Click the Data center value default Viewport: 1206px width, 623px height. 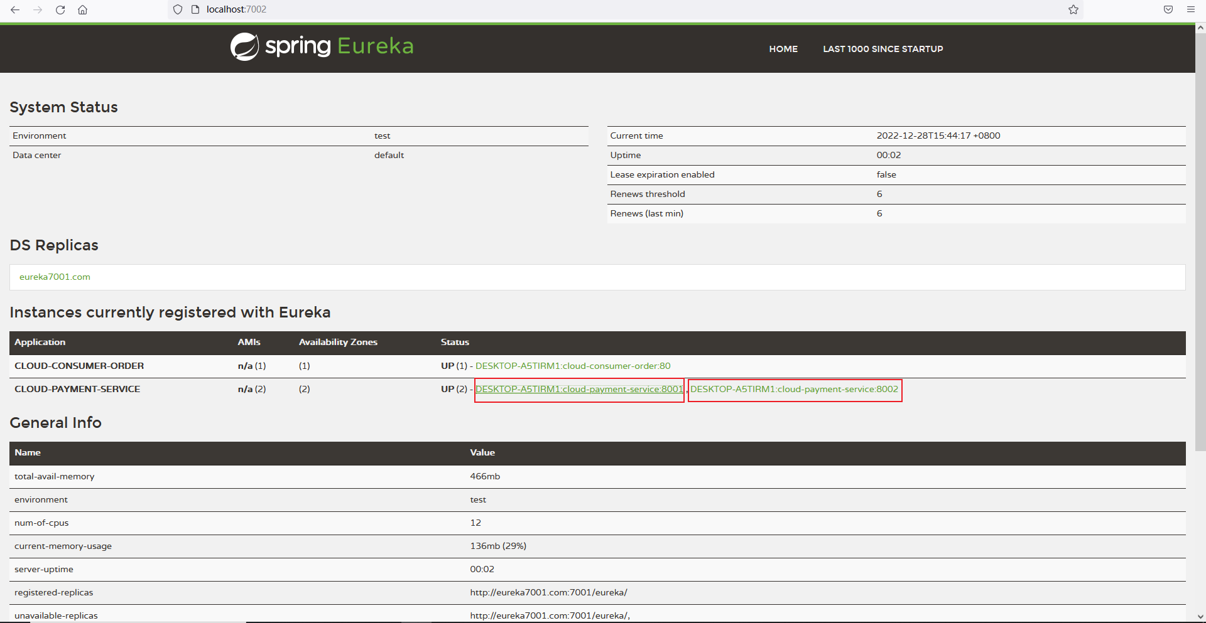[389, 155]
